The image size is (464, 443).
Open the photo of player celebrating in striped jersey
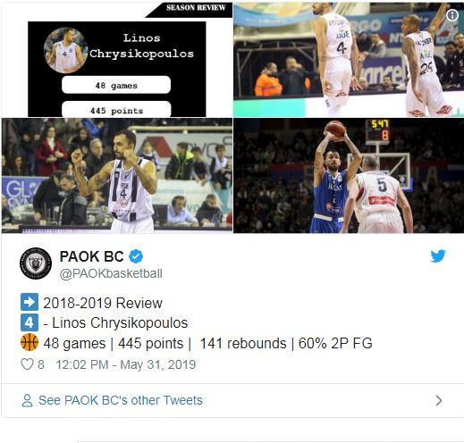117,176
